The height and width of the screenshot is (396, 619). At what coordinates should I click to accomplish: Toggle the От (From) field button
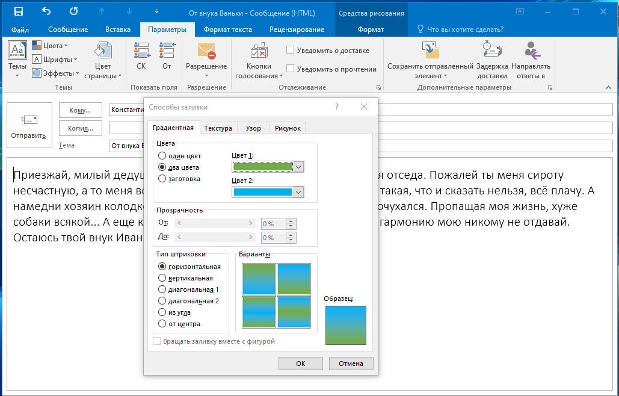(167, 57)
